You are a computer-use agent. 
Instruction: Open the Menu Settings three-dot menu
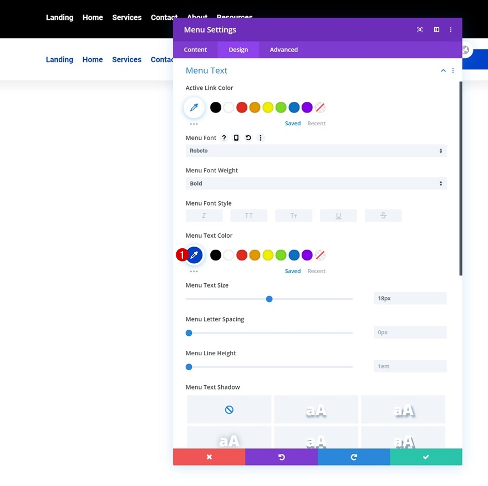(451, 29)
